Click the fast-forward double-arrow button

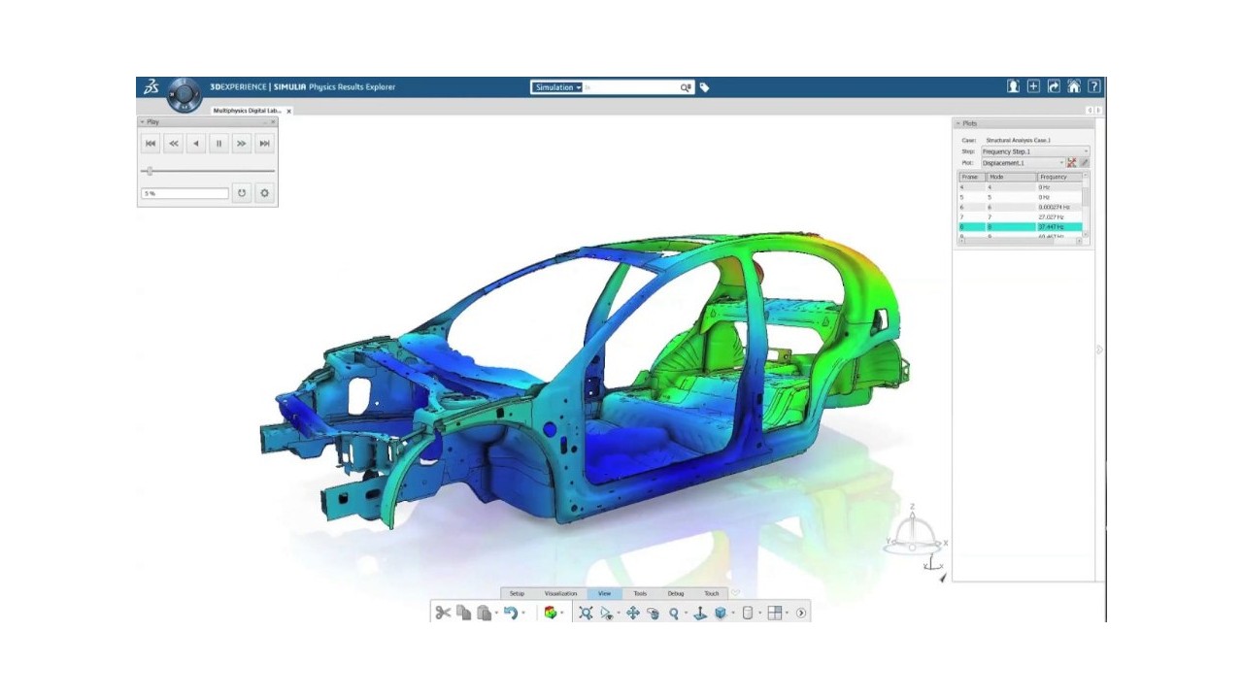pos(242,144)
